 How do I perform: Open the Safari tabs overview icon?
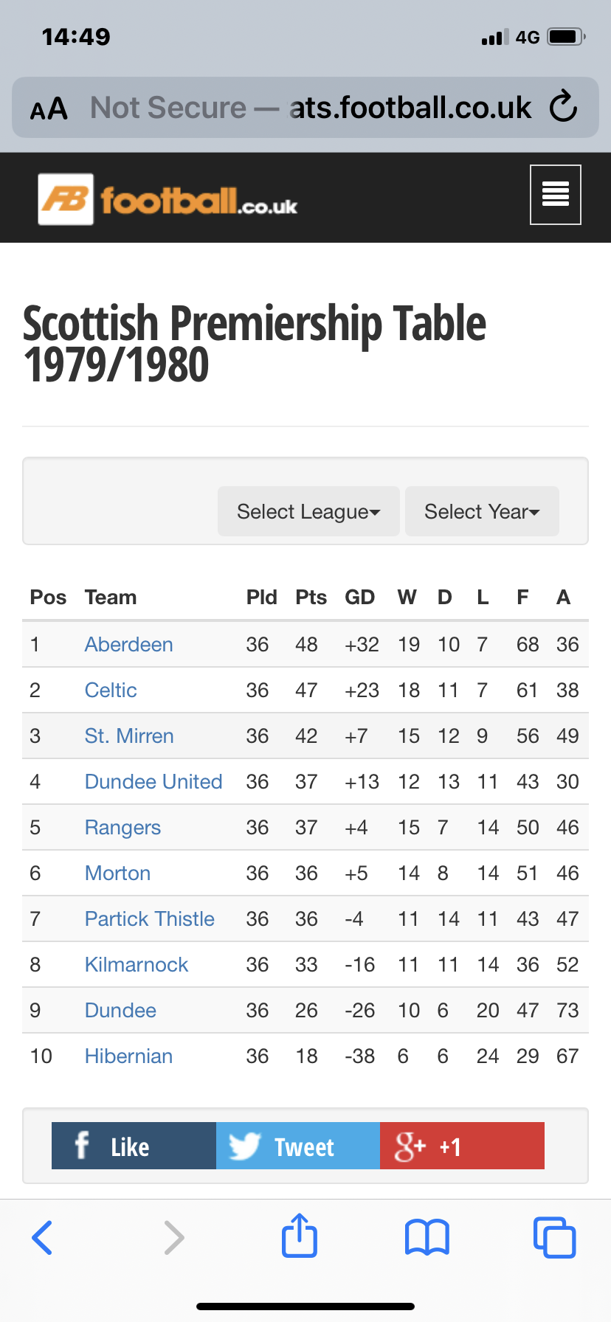(x=554, y=1237)
